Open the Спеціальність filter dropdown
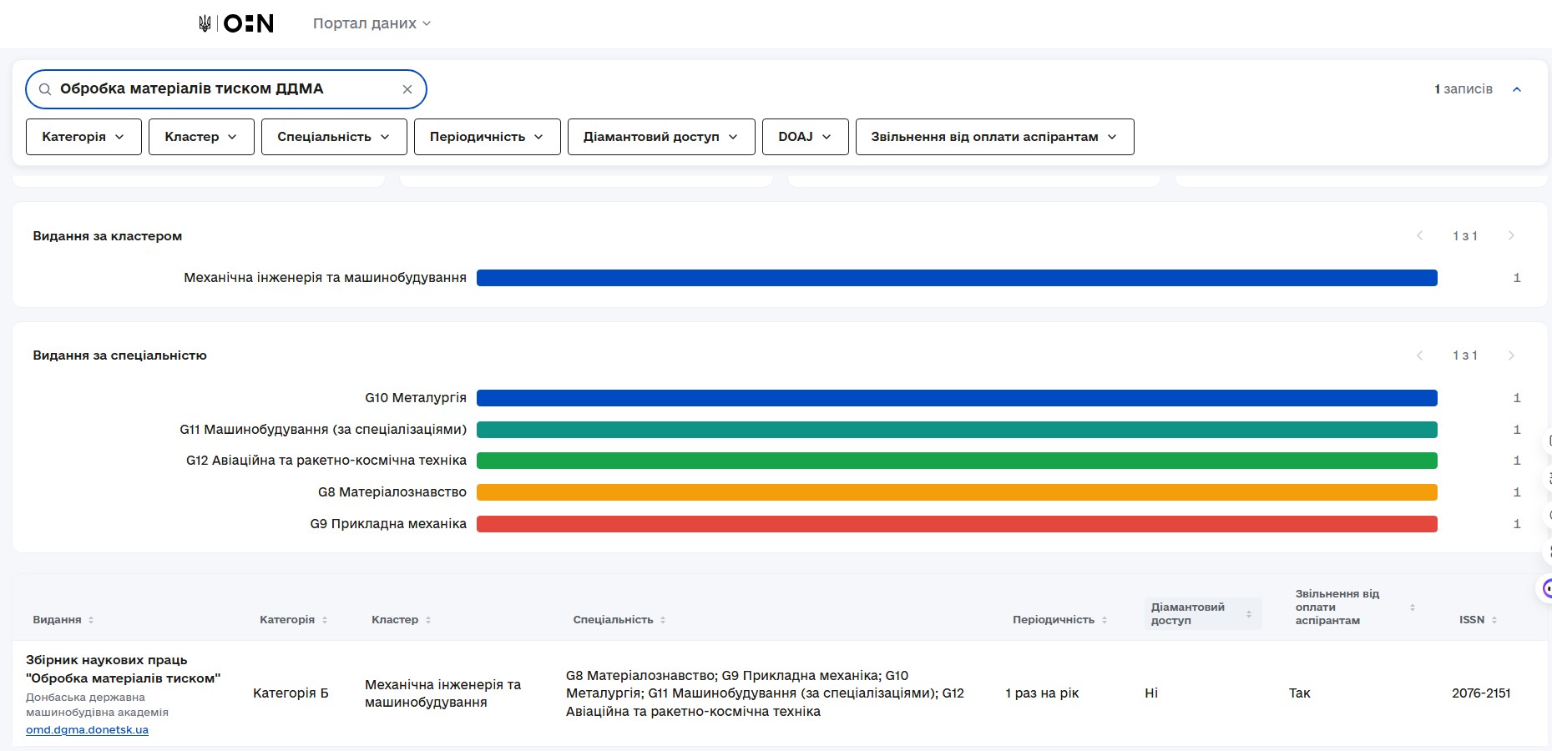This screenshot has height=751, width=1552. pos(334,137)
